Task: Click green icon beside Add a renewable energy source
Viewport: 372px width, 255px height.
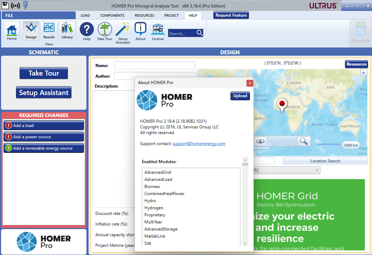Action: tap(9, 148)
